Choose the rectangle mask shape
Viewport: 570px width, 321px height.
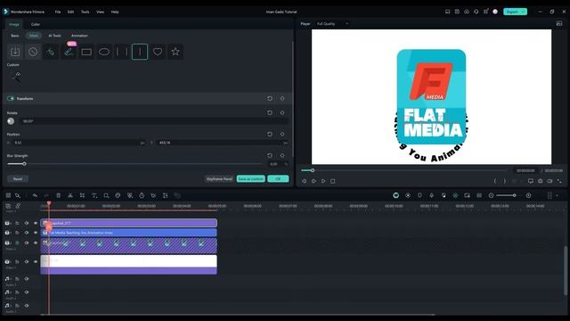[x=86, y=52]
